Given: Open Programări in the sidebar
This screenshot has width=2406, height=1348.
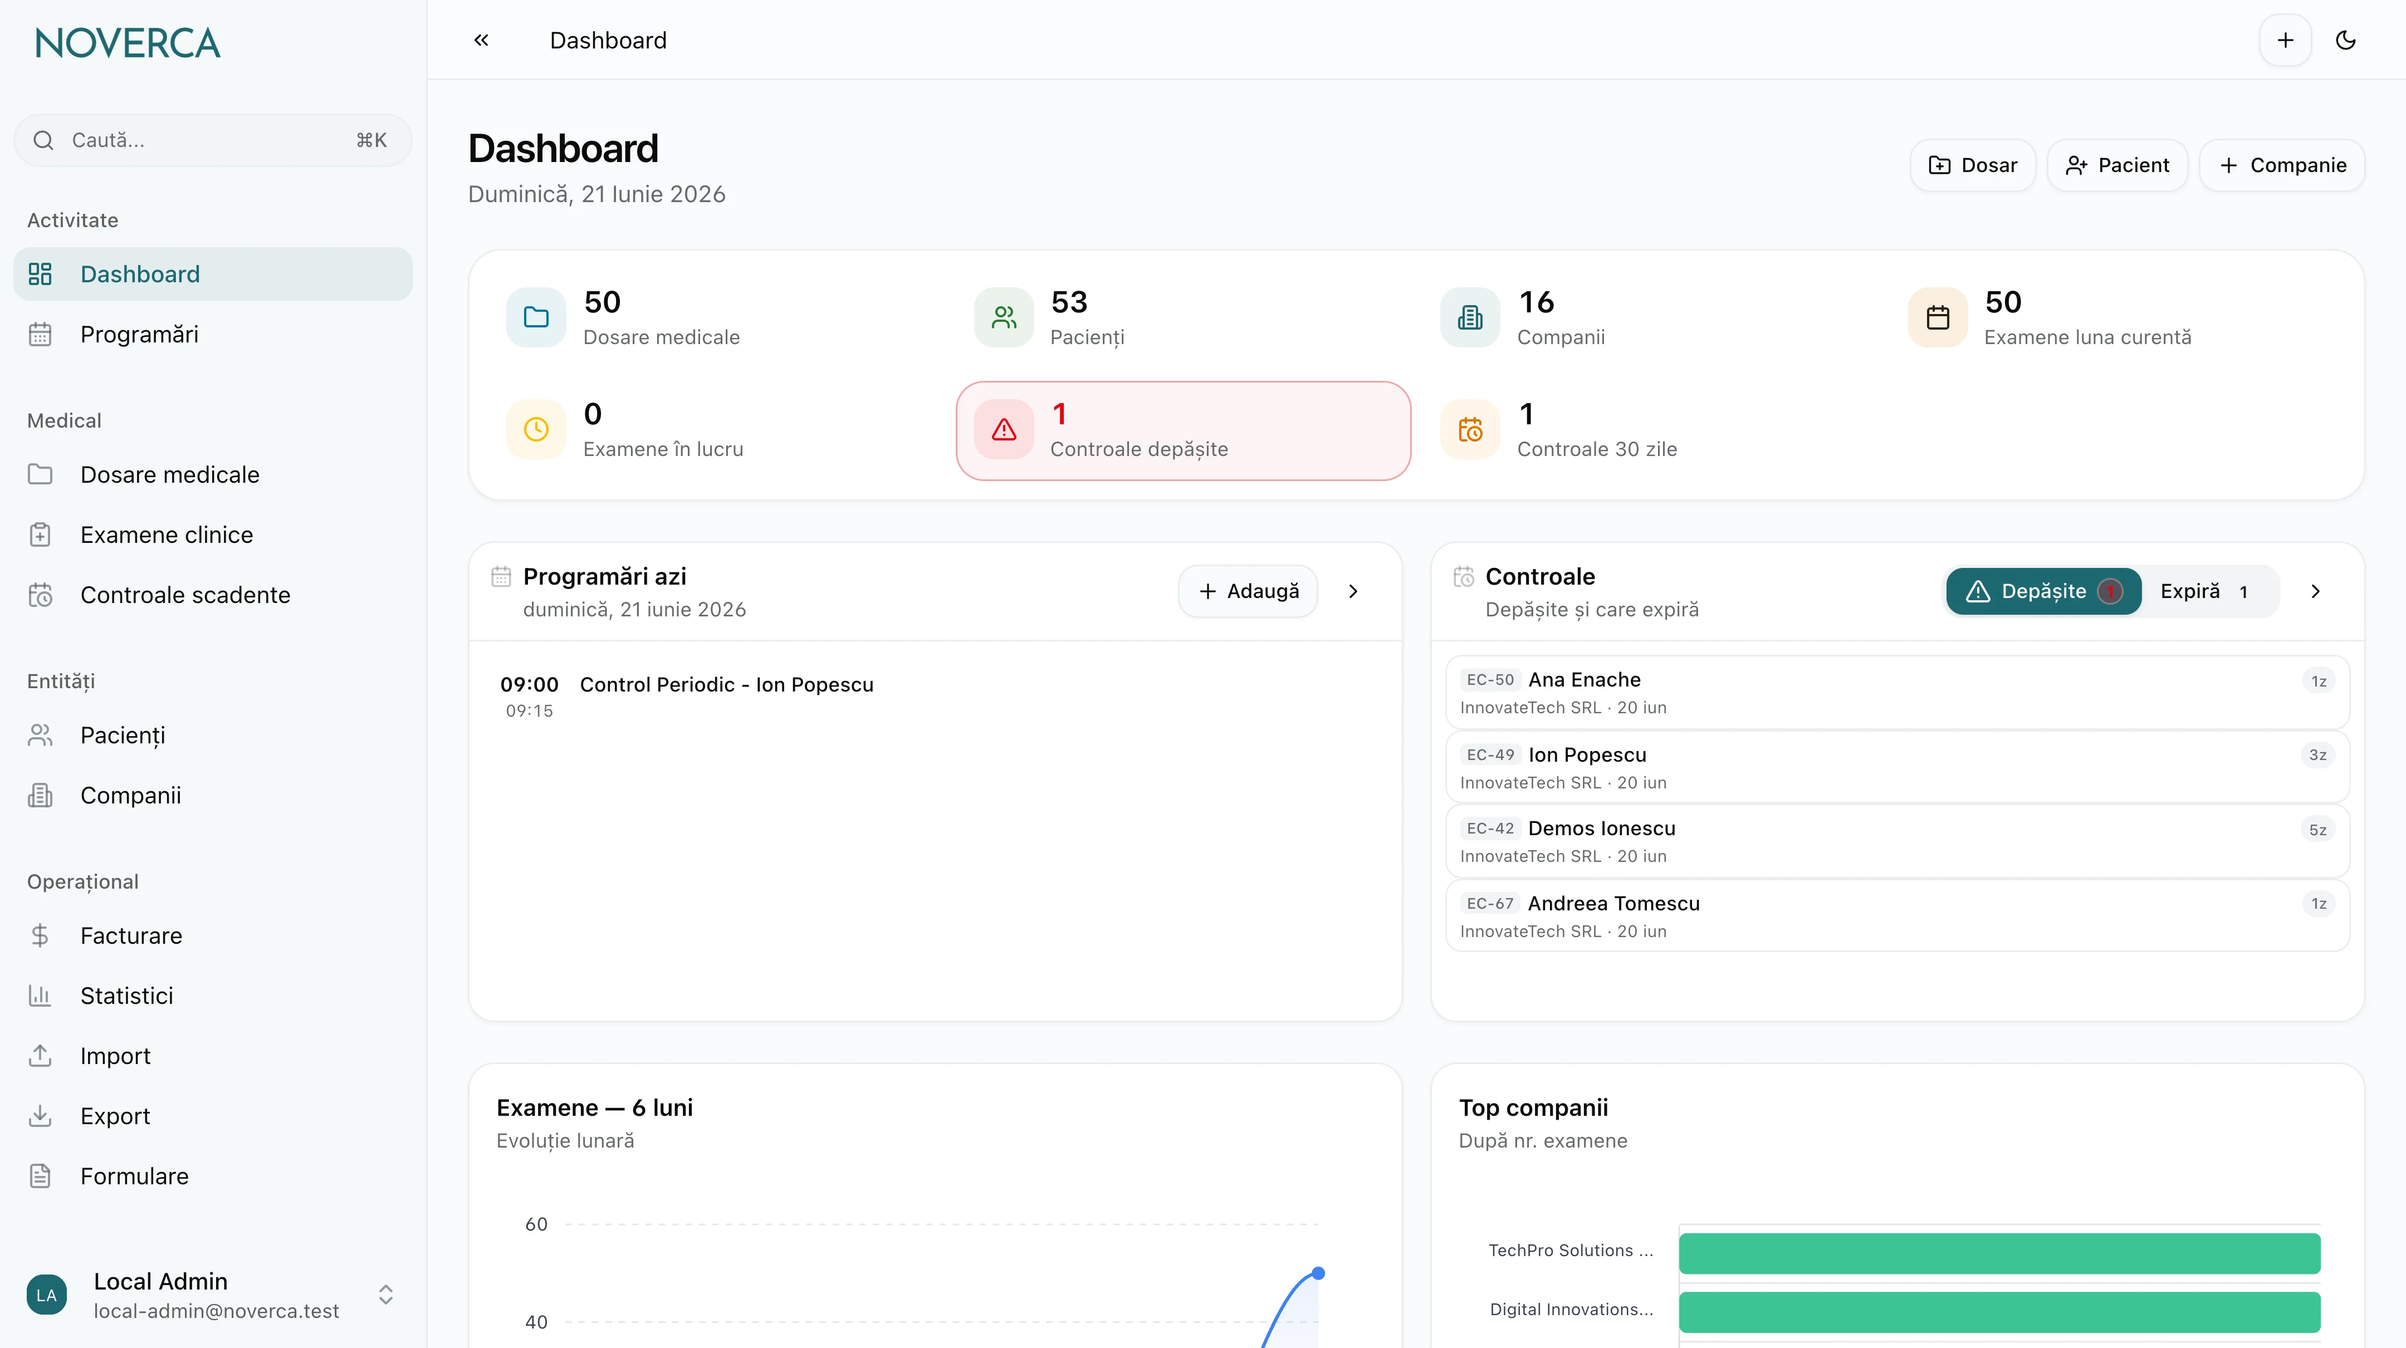Looking at the screenshot, I should tap(213, 334).
